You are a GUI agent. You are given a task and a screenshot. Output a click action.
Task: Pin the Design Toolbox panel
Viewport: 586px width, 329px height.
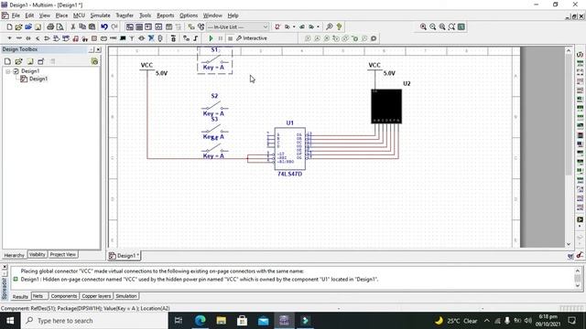[92, 49]
